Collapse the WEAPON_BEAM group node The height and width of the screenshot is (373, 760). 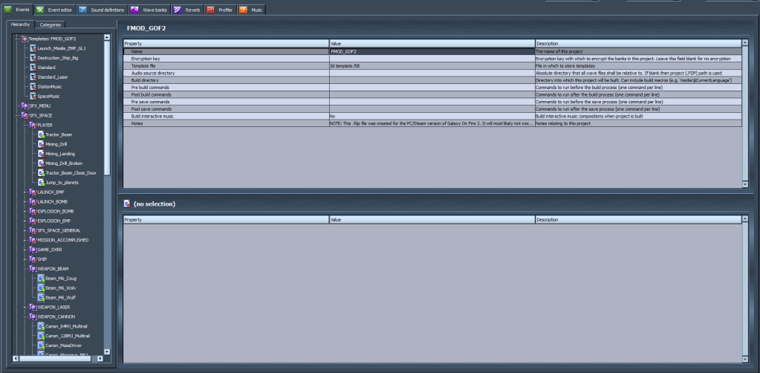click(x=25, y=268)
